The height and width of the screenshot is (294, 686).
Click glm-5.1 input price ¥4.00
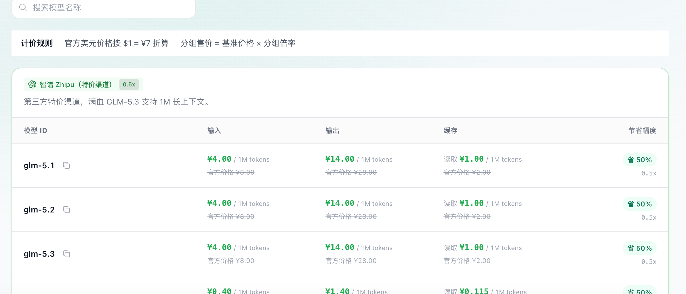(219, 159)
